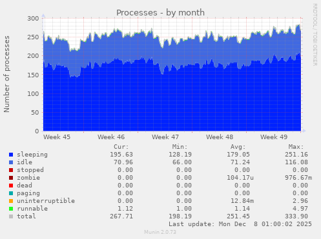Click the stopped legend color swatch

11,170
